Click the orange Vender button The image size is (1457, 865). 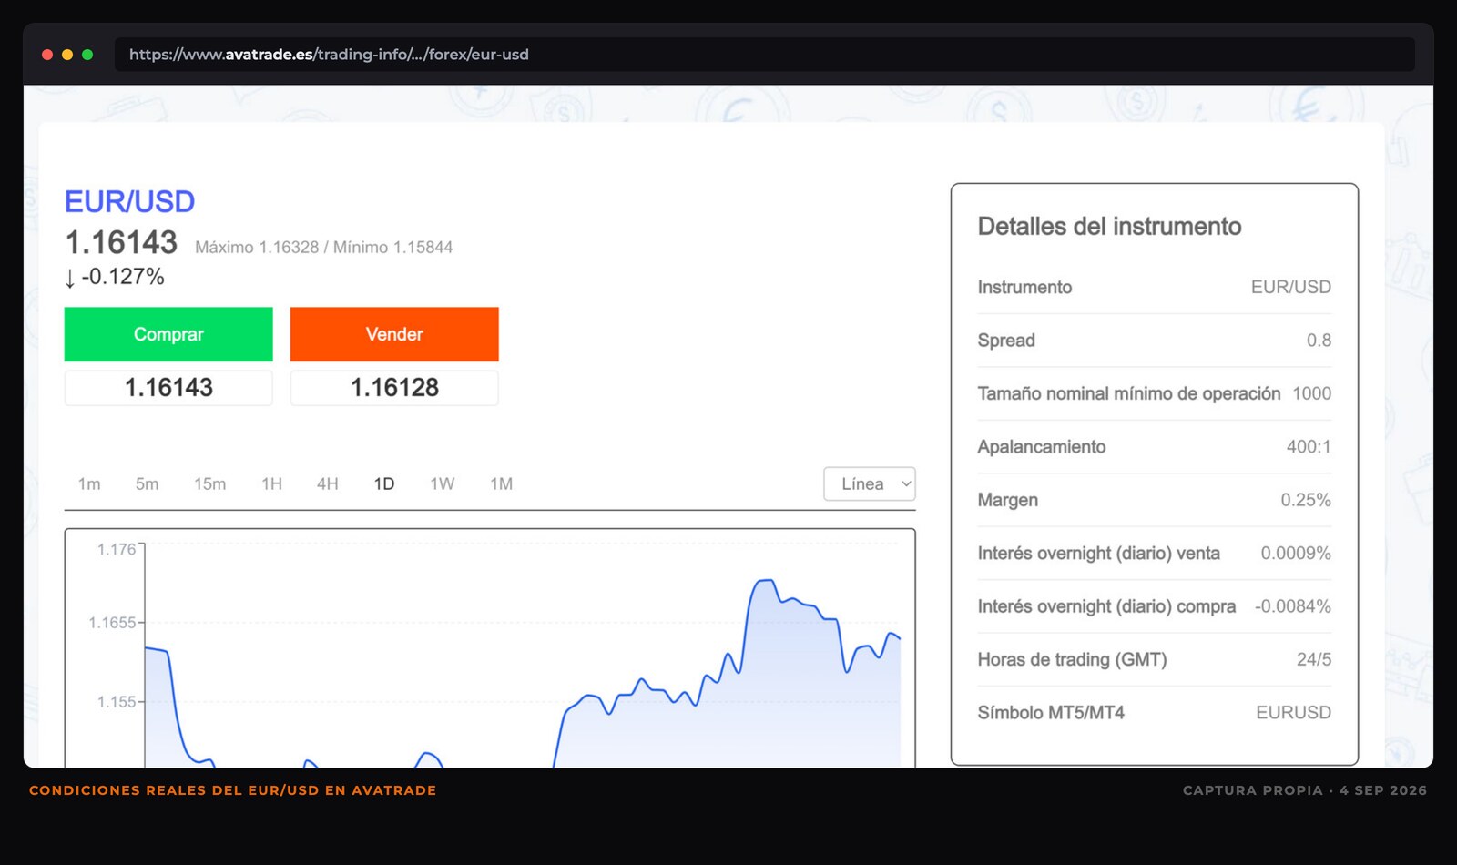point(394,334)
